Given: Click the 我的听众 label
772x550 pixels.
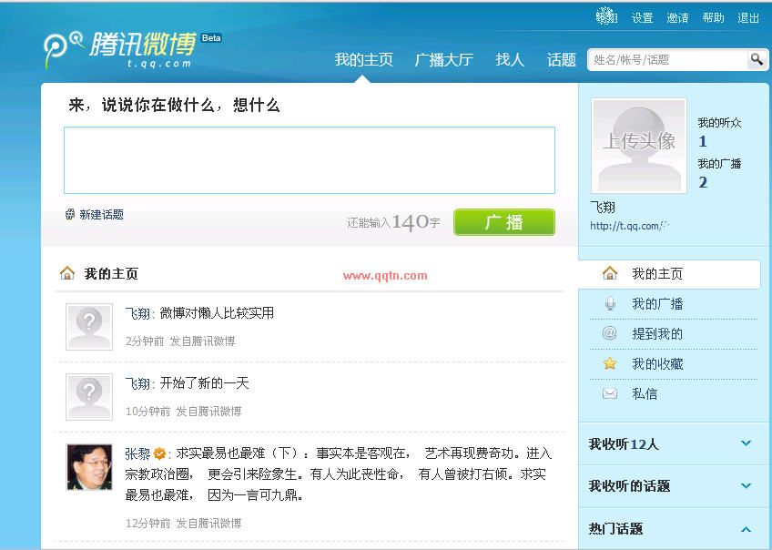Looking at the screenshot, I should [x=719, y=123].
